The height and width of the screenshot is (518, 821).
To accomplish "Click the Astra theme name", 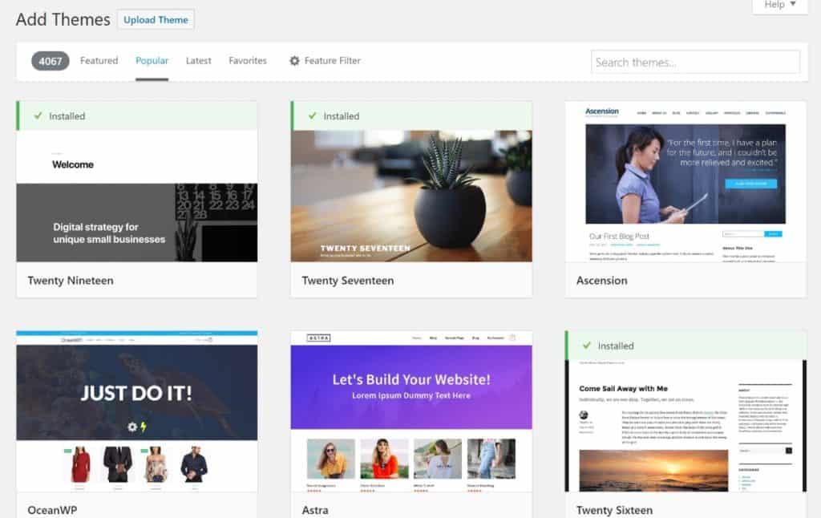I will pyautogui.click(x=315, y=510).
